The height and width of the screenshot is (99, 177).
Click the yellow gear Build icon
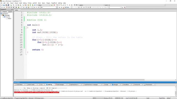point(28,5)
